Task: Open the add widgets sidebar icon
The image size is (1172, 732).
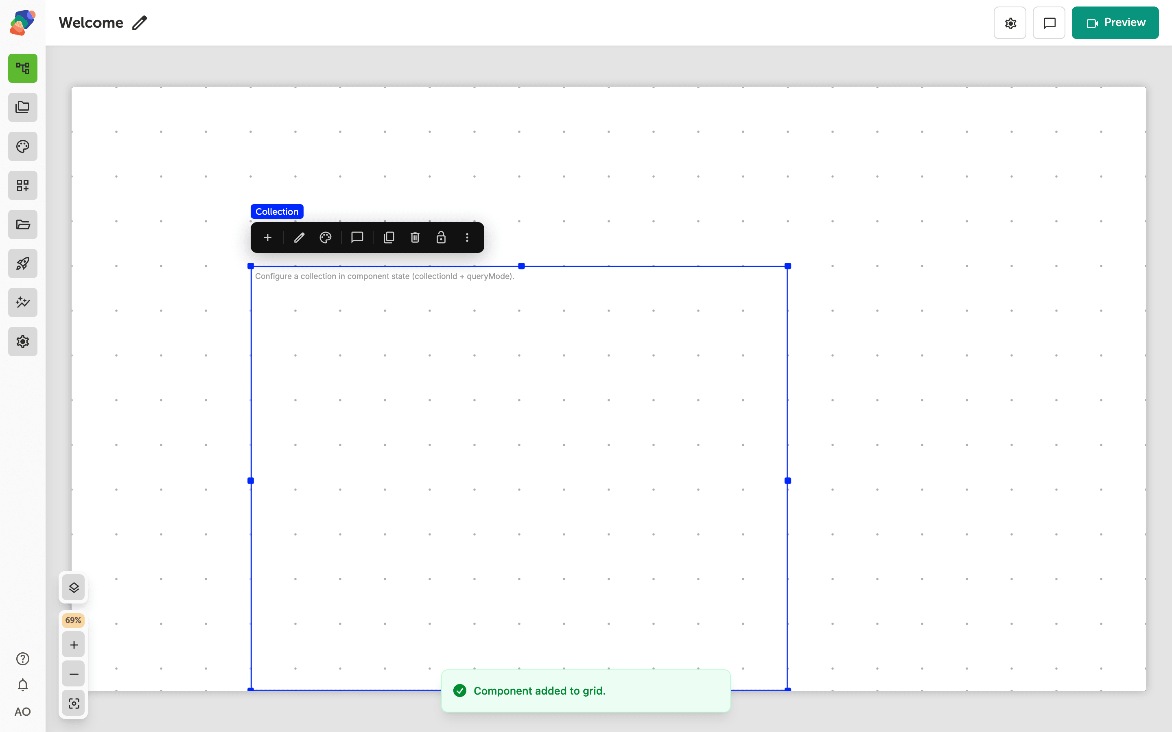Action: pyautogui.click(x=23, y=185)
